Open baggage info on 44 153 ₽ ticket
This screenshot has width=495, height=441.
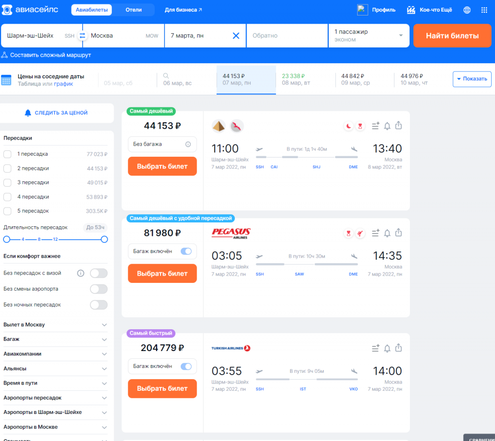tap(188, 144)
